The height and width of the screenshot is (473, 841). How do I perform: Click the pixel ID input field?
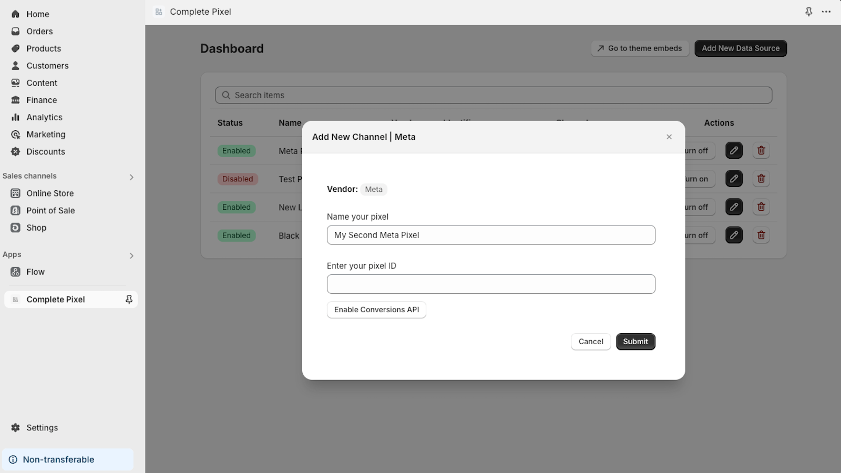(490, 284)
